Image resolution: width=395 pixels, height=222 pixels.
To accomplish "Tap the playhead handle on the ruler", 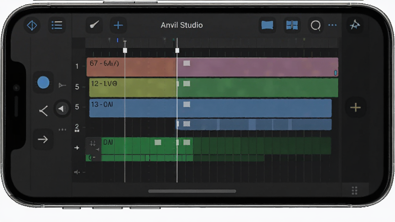I will pyautogui.click(x=177, y=50).
